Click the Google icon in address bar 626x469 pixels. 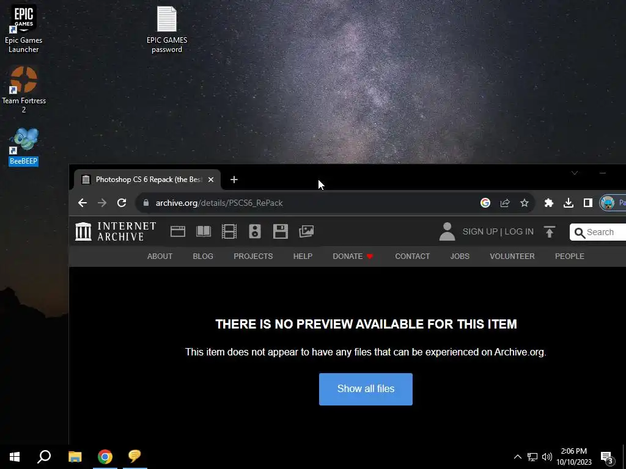485,203
